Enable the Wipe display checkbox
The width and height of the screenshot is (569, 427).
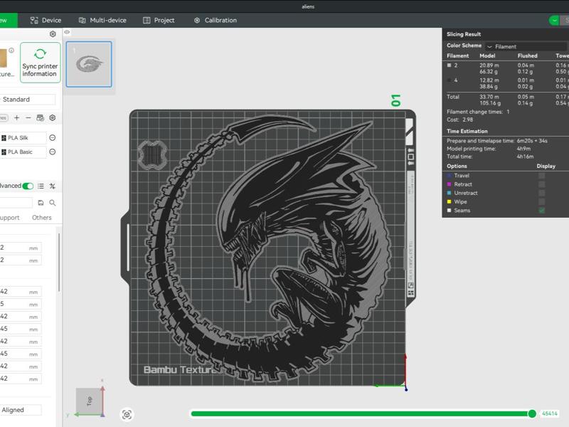(x=542, y=202)
